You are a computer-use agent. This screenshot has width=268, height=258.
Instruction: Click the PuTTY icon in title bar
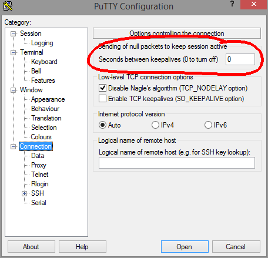tap(8, 6)
